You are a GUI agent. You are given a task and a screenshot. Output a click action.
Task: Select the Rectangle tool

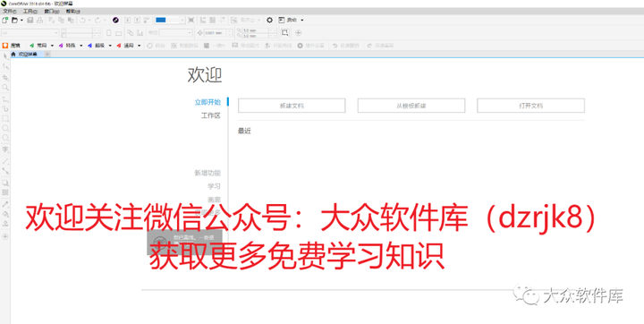click(5, 118)
